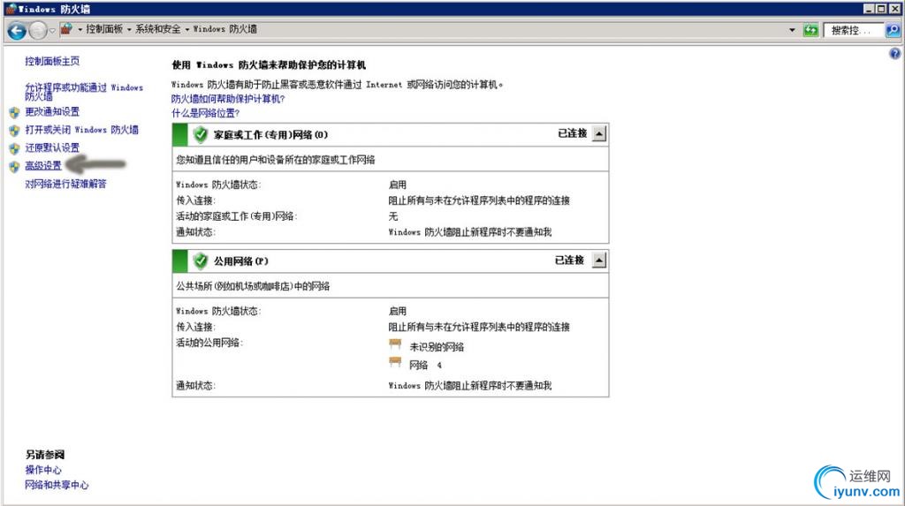This screenshot has width=905, height=506.
Task: Select the 未识别的网络 text
Action: coord(437,347)
